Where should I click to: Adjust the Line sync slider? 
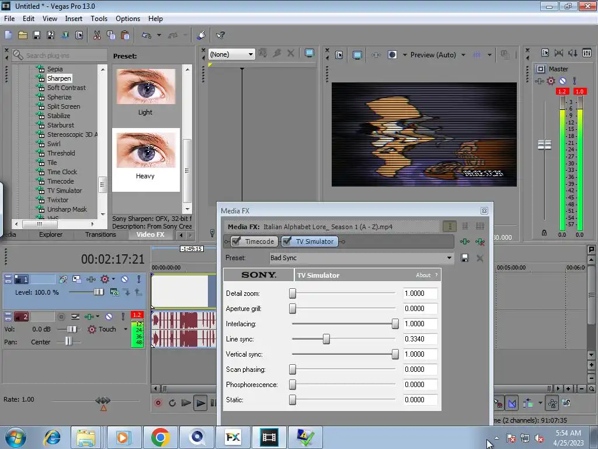point(326,339)
